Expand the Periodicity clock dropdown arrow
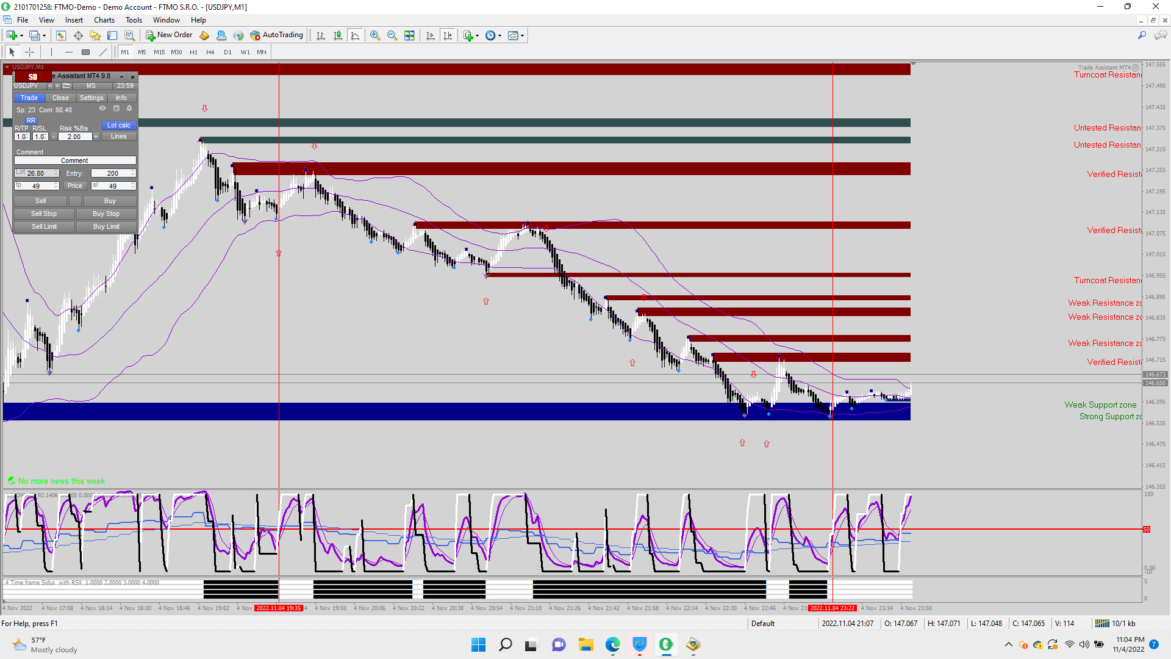 tap(500, 35)
